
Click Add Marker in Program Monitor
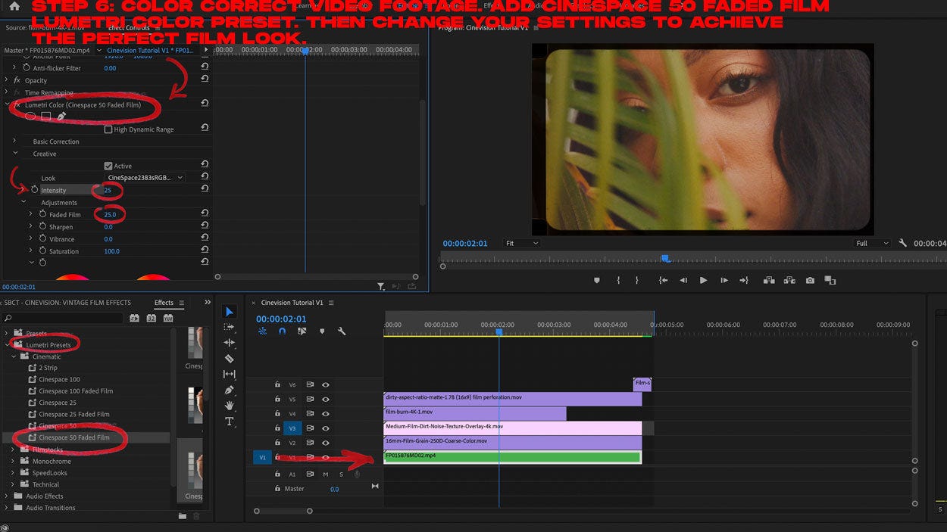click(596, 280)
